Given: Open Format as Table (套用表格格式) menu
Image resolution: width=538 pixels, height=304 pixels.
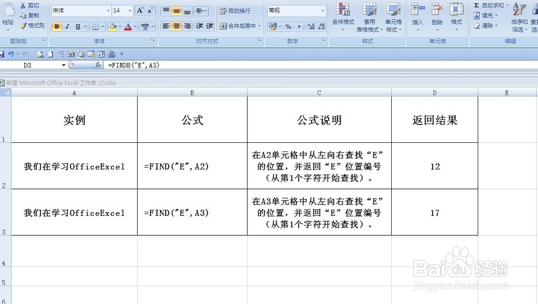Looking at the screenshot, I should 370,17.
